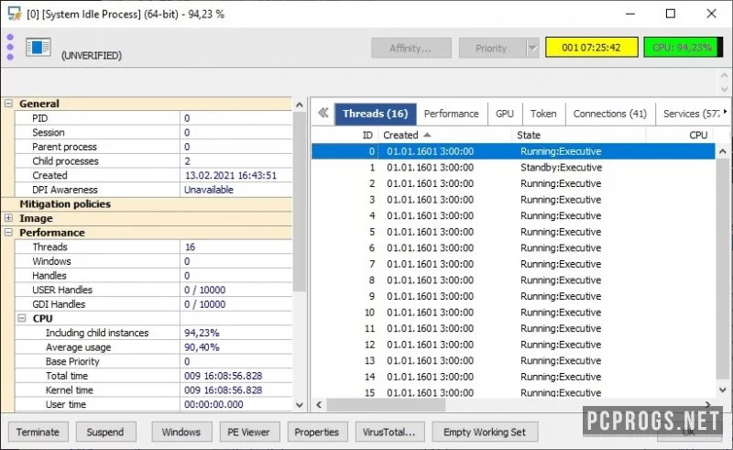Screen dimensions: 733x450
Task: Click the Total time value
Action: pyautogui.click(x=223, y=376)
